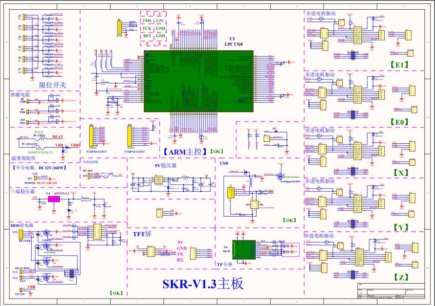Select the 【ARM主控】 heading
Screen dimensions: 435x306
(x=184, y=152)
